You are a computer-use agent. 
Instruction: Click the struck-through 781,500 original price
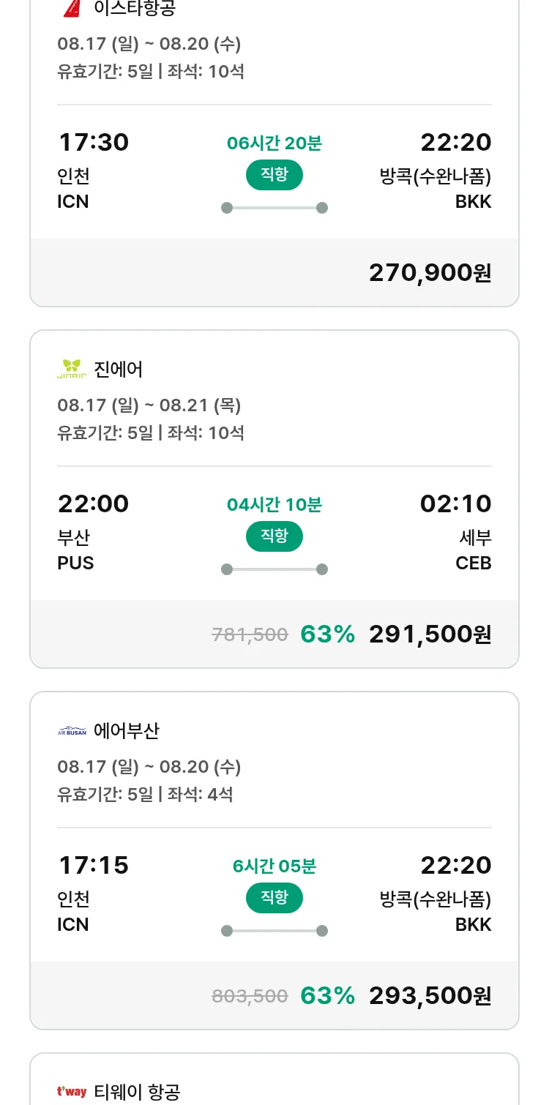(250, 635)
